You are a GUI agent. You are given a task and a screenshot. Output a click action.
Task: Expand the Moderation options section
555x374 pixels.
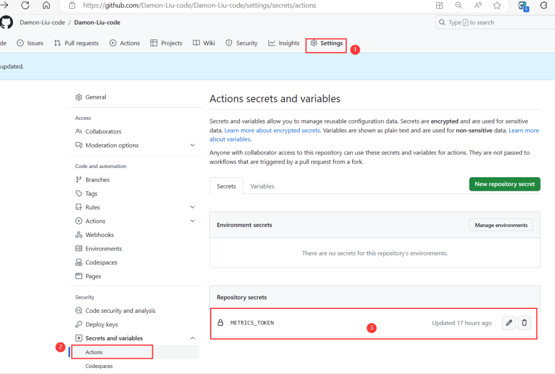click(x=192, y=145)
